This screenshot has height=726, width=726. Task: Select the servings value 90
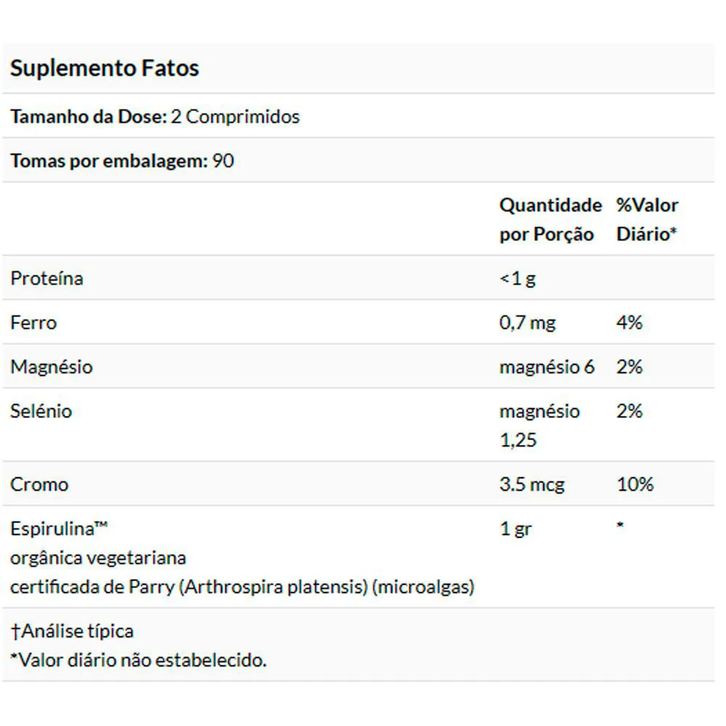(x=223, y=161)
